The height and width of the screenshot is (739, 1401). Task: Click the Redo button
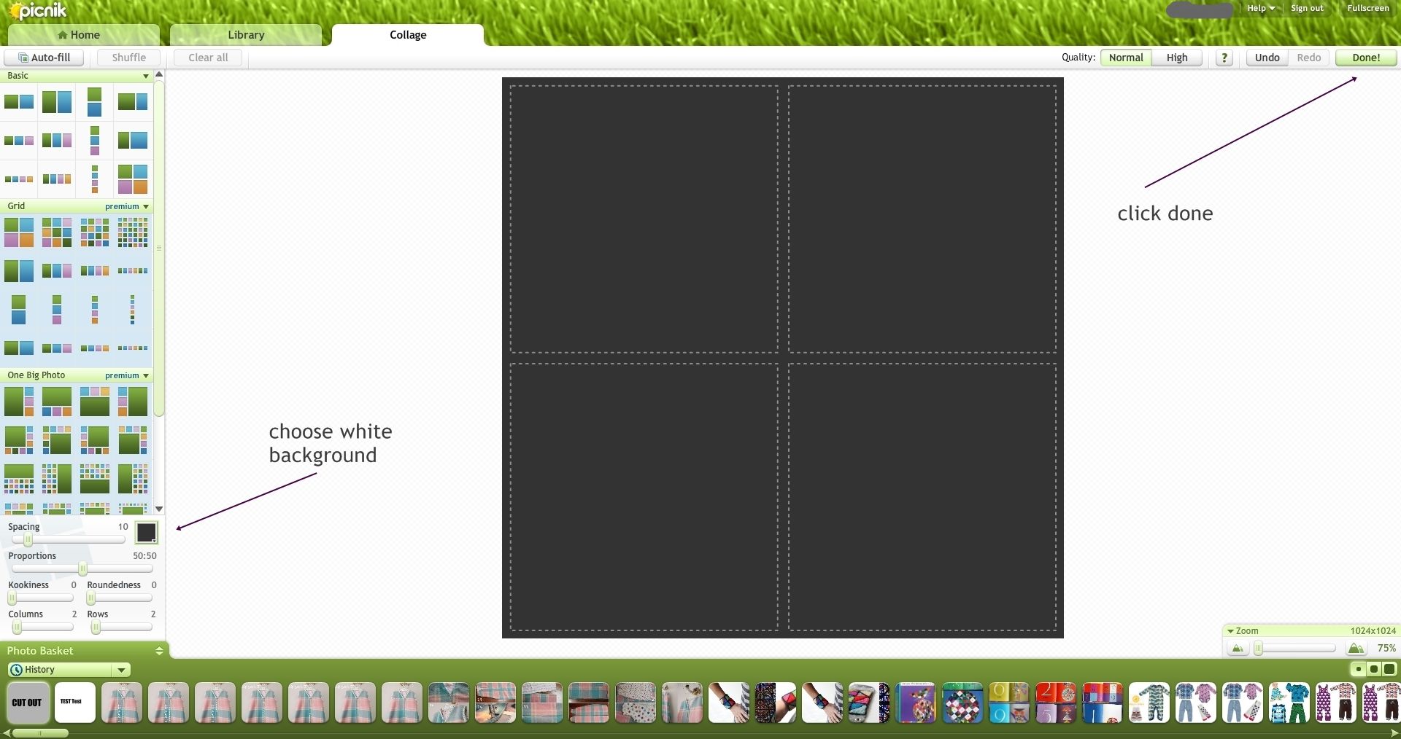[1309, 58]
